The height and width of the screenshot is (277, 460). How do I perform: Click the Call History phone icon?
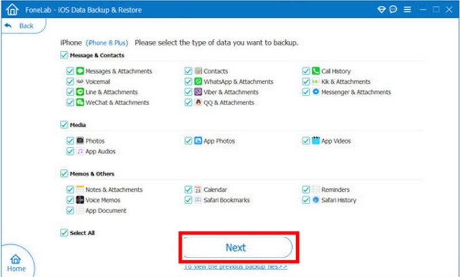[x=316, y=71]
